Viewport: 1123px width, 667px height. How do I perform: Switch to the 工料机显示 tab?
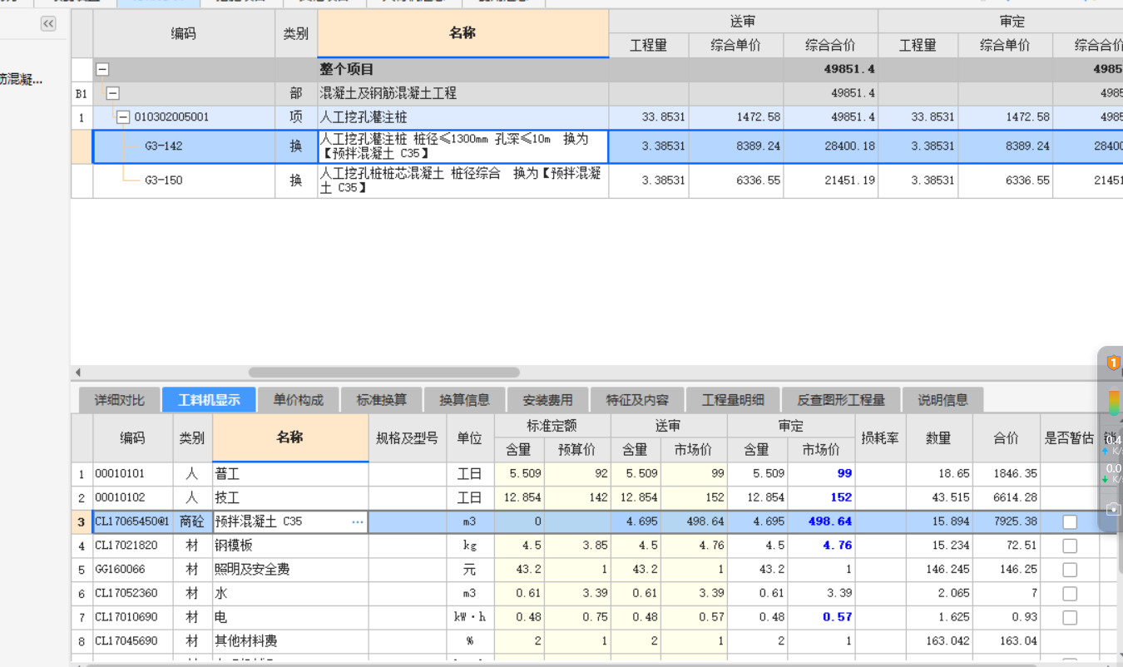click(209, 400)
